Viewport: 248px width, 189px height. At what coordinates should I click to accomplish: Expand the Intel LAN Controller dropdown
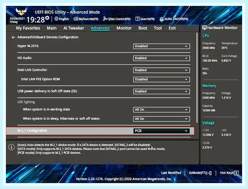161,70
